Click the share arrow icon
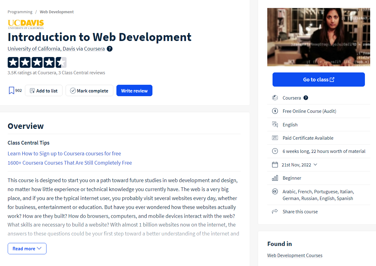This screenshot has width=376, height=266. (275, 211)
